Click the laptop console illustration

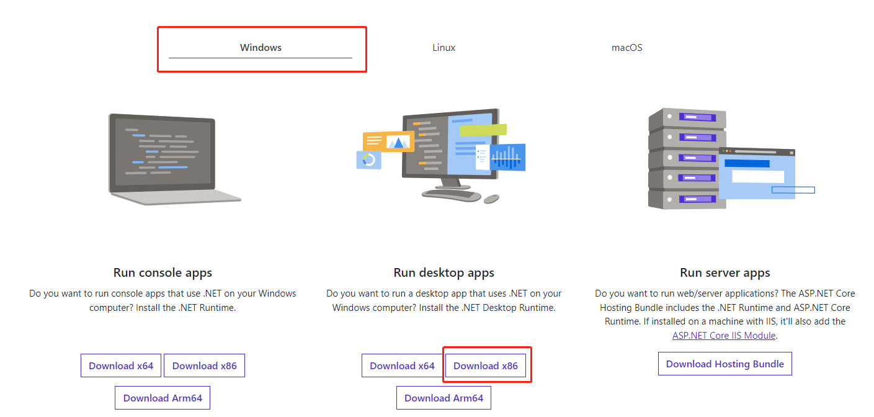coord(174,159)
